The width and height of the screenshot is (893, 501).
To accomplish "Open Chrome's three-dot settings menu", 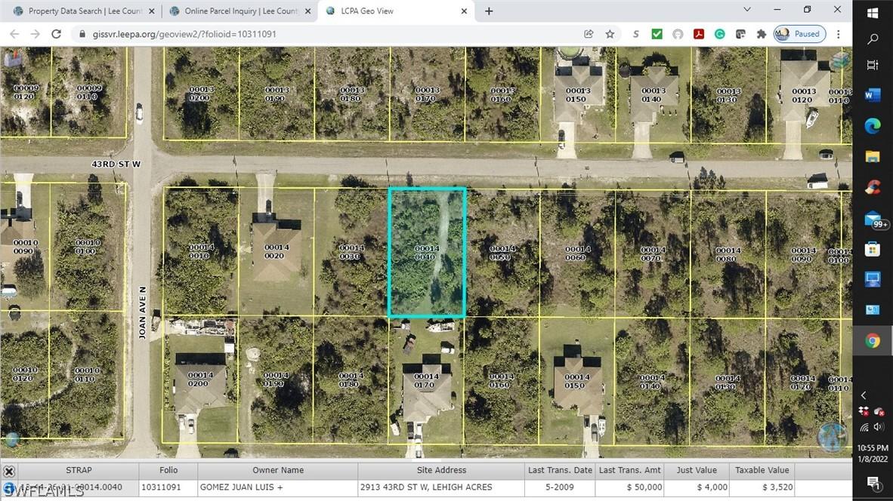I will [839, 34].
